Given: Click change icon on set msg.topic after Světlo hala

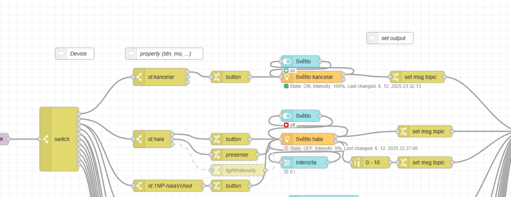Looking at the screenshot, I should coord(403,131).
